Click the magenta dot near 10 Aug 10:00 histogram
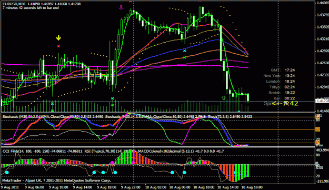This screenshot has height=190, width=329. (x=194, y=163)
